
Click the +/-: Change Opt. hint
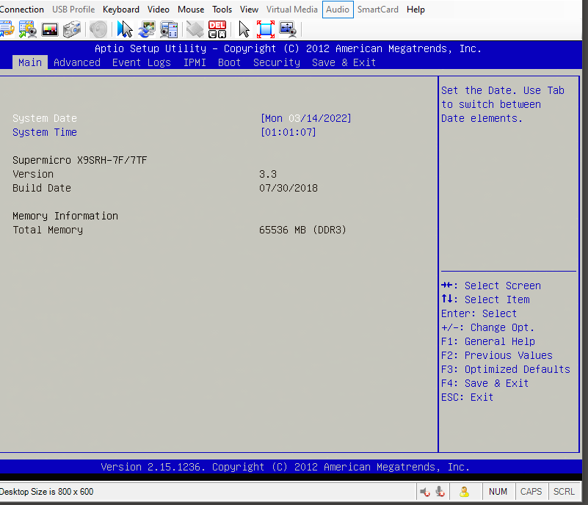coord(487,327)
